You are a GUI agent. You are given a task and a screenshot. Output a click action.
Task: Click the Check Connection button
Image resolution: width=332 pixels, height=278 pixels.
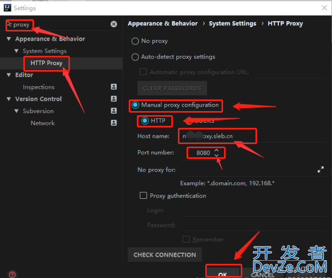pos(165,255)
